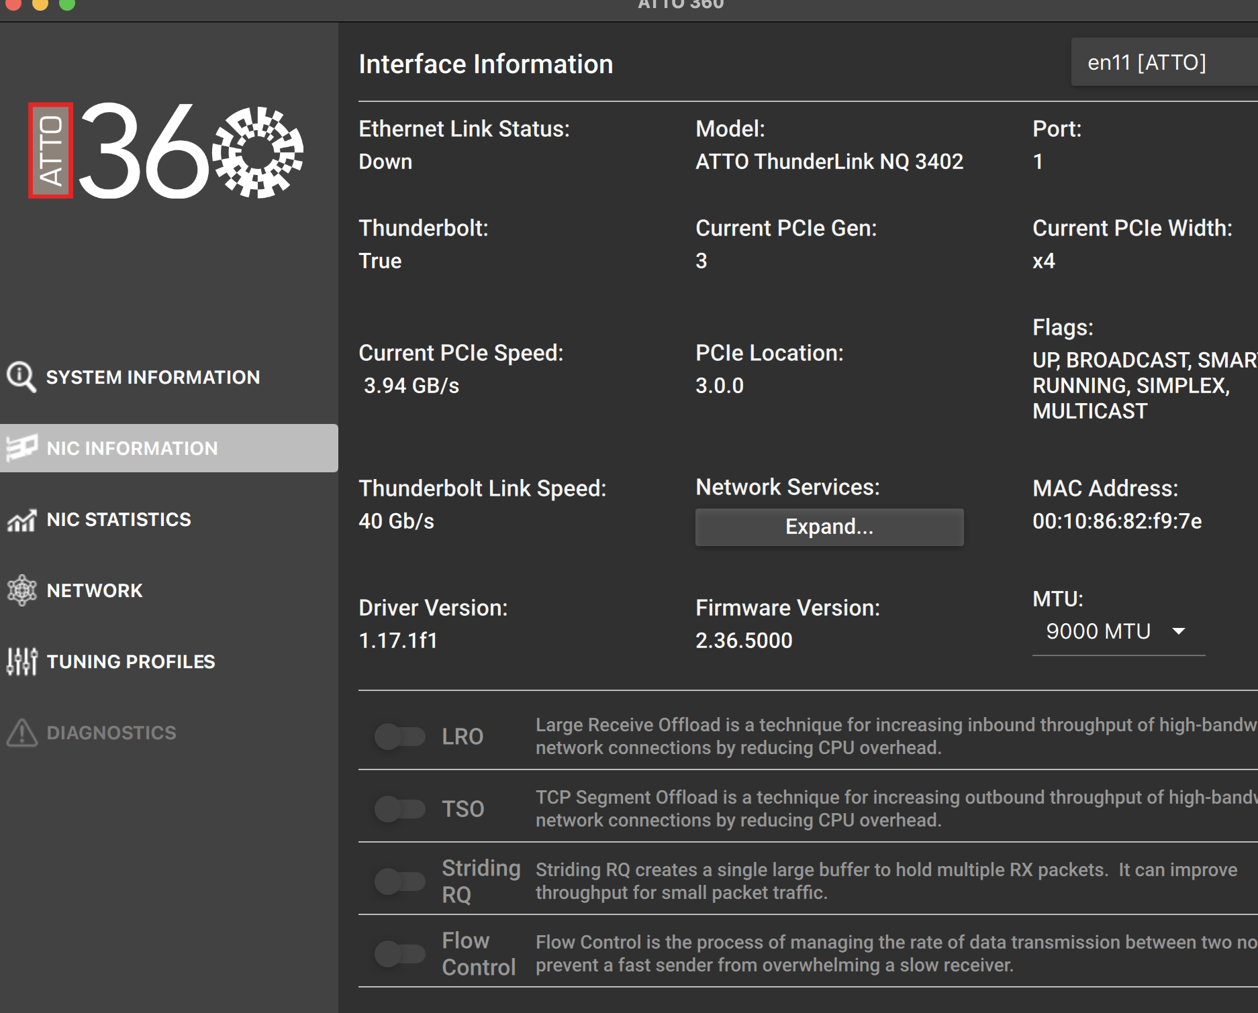Click the MAC Address value
Screen dimensions: 1258x1013
coord(1117,521)
